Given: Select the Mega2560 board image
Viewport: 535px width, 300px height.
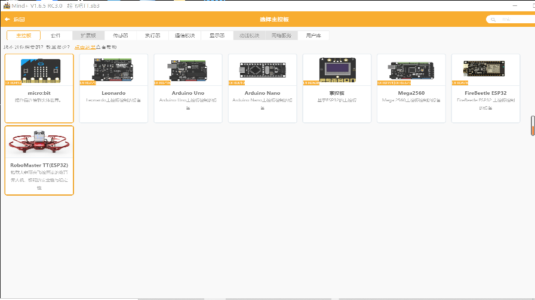Looking at the screenshot, I should pyautogui.click(x=412, y=70).
